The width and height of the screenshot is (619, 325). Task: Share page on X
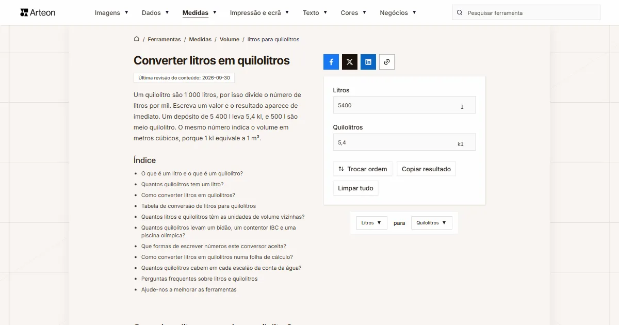[x=350, y=62]
